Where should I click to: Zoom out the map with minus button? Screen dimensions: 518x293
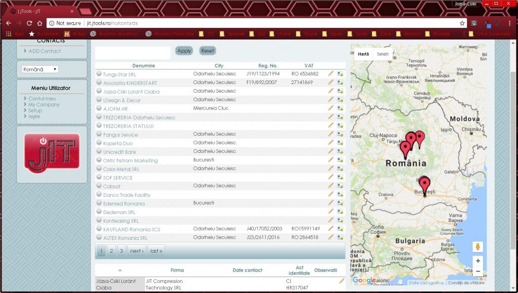click(478, 271)
